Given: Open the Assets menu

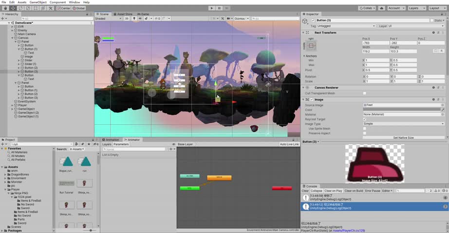Looking at the screenshot, I should (x=22, y=2).
